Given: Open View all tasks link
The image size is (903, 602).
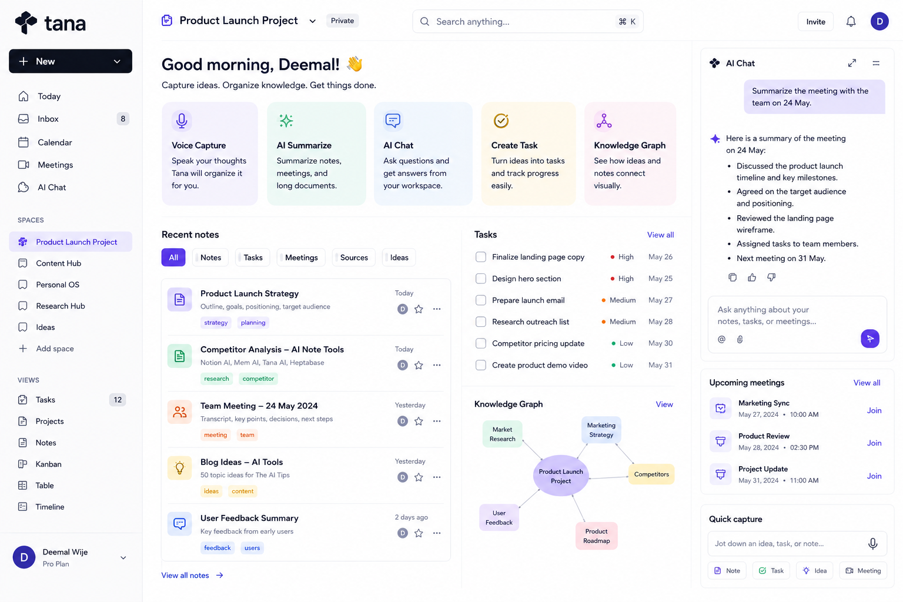Looking at the screenshot, I should click(660, 235).
